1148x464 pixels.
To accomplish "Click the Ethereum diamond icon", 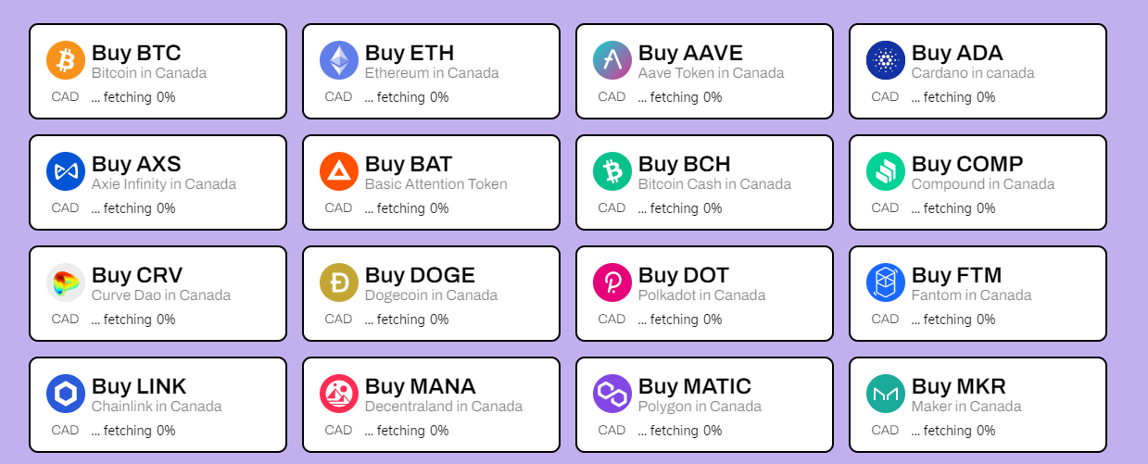I will point(339,60).
